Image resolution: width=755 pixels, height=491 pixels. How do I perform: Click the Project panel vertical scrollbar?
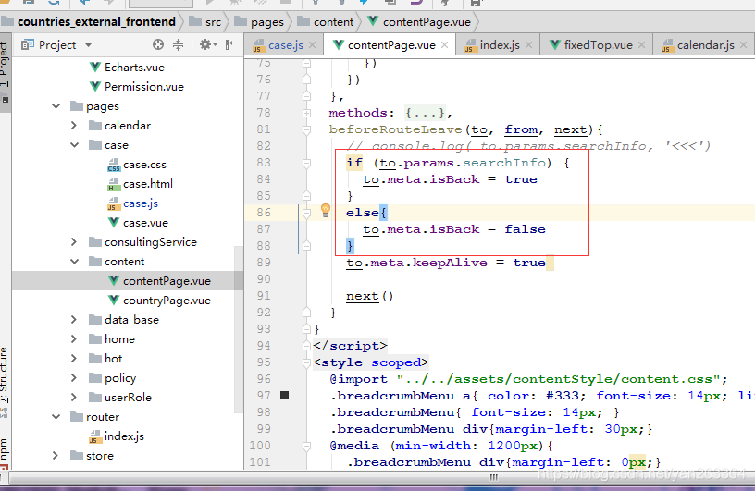tap(239, 330)
